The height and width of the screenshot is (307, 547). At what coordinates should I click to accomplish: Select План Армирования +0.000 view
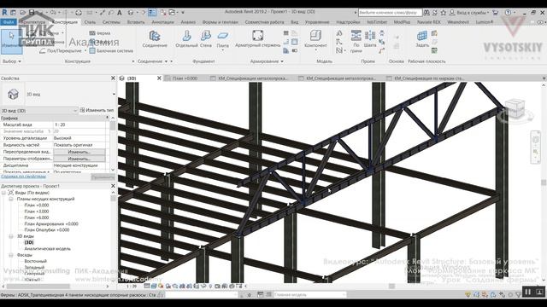[51, 223]
